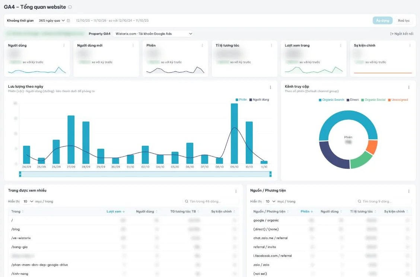Click the info icon beside the GA4 title
Image resolution: width=420 pixels, height=277 pixels.
coord(70,7)
